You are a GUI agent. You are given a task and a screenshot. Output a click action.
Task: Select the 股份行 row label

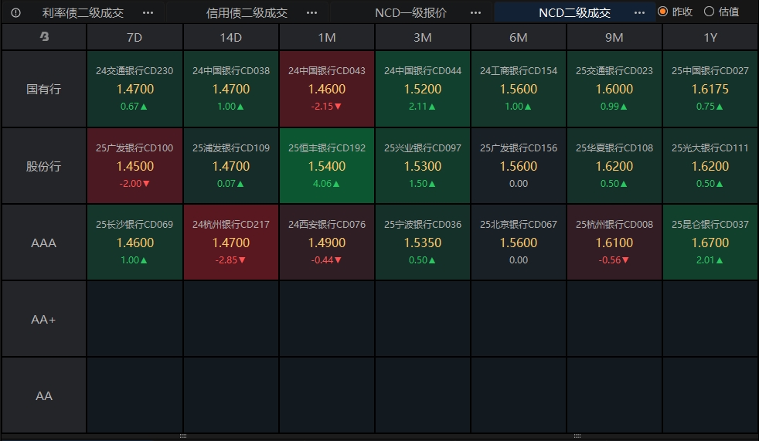tap(43, 166)
